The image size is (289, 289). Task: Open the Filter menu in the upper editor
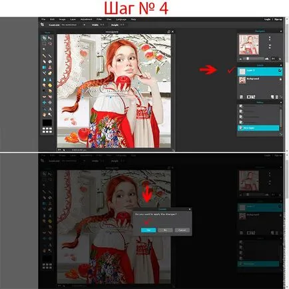(99, 19)
